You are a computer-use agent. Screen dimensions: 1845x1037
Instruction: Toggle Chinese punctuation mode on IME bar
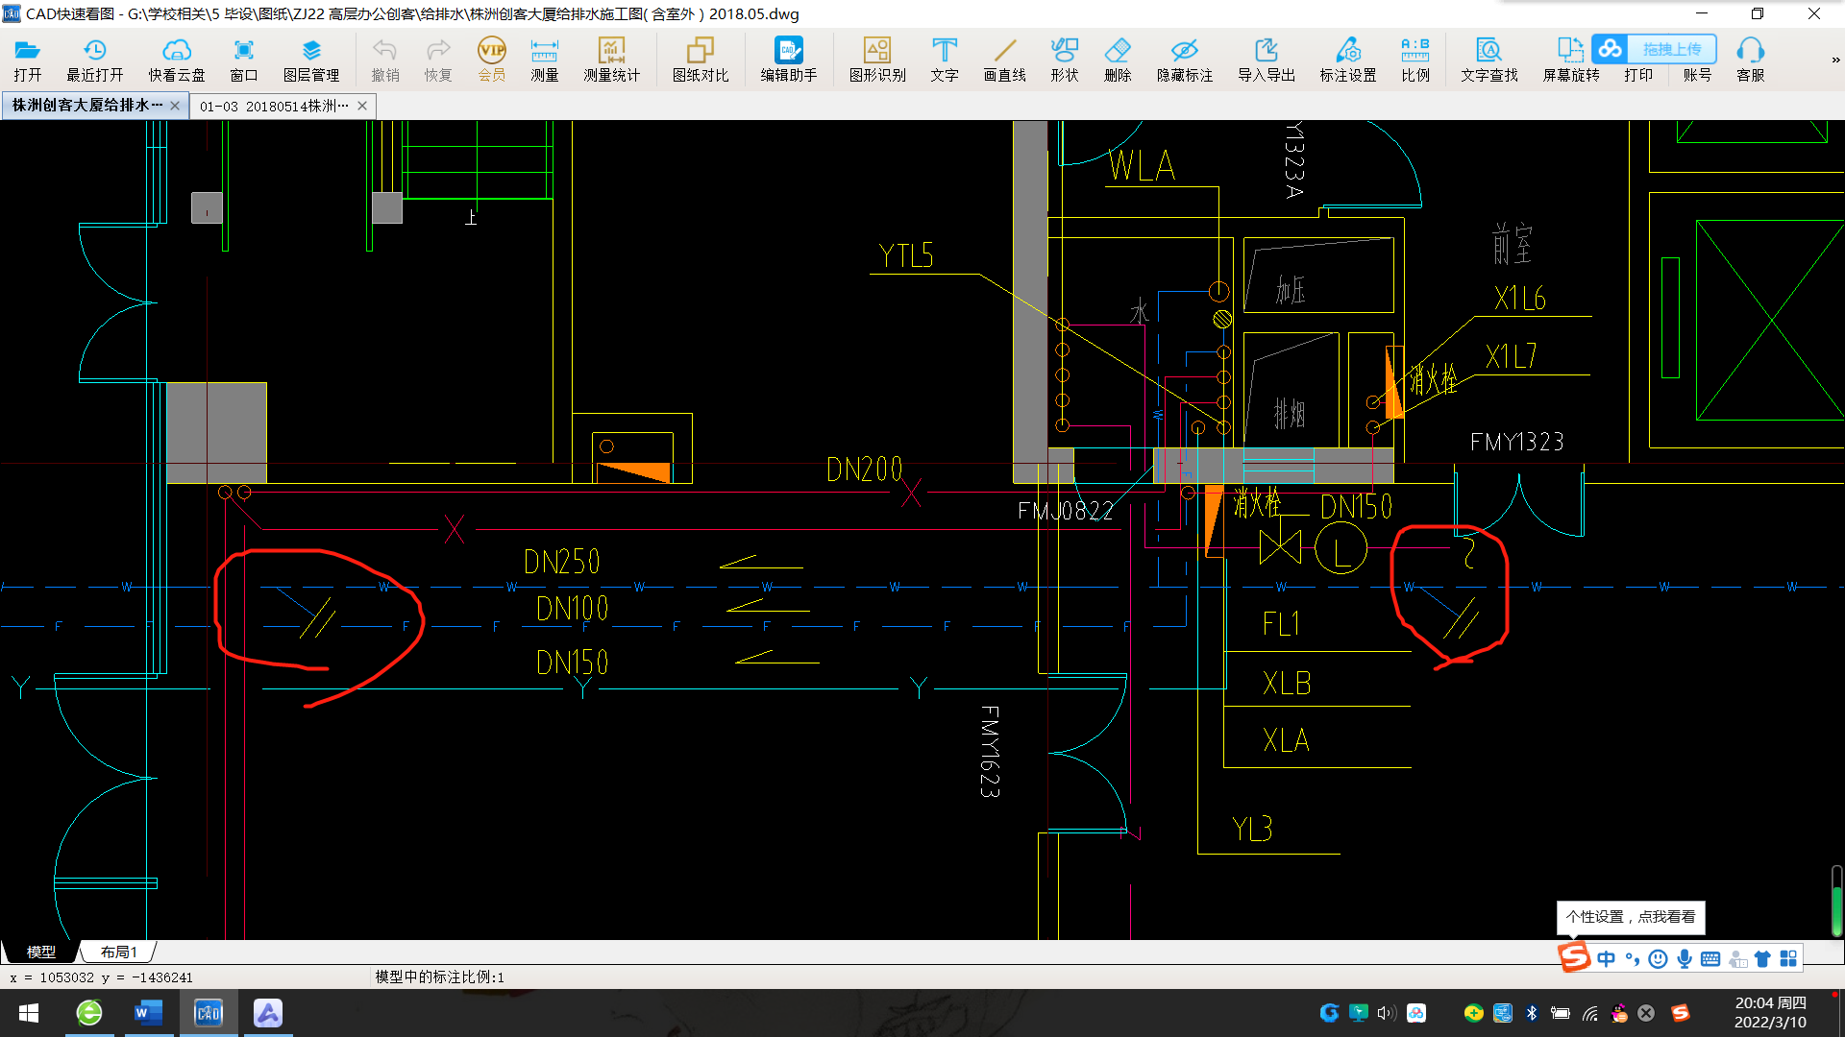click(1632, 958)
